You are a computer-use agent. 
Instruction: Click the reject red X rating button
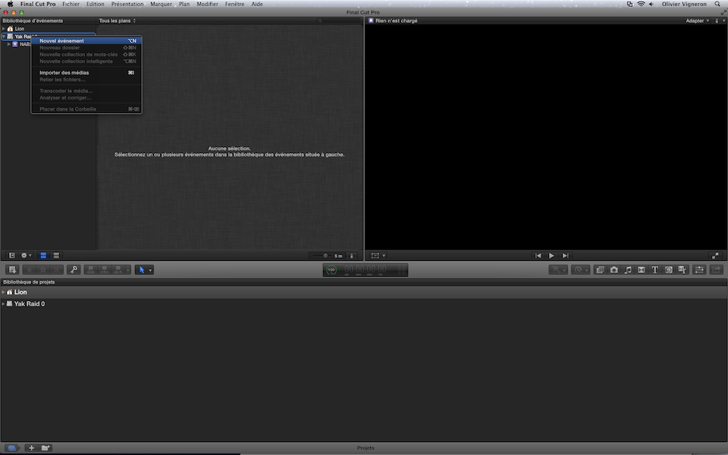pos(57,270)
